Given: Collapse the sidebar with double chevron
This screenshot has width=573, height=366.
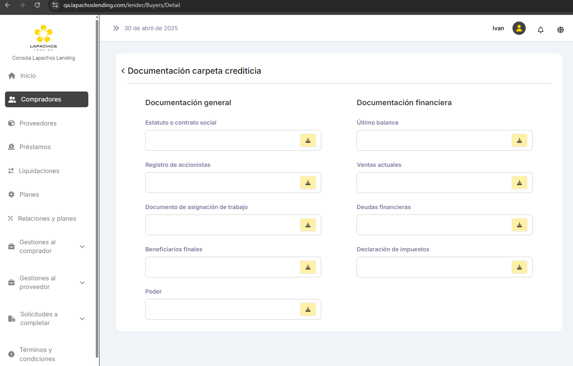Looking at the screenshot, I should [x=116, y=28].
